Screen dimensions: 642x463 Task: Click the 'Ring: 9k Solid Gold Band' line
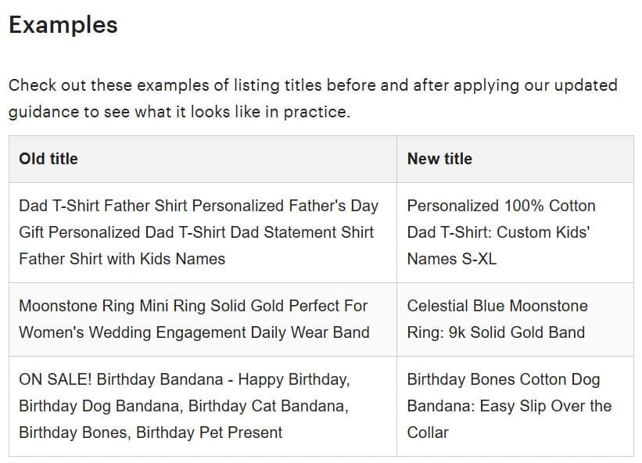pos(496,332)
